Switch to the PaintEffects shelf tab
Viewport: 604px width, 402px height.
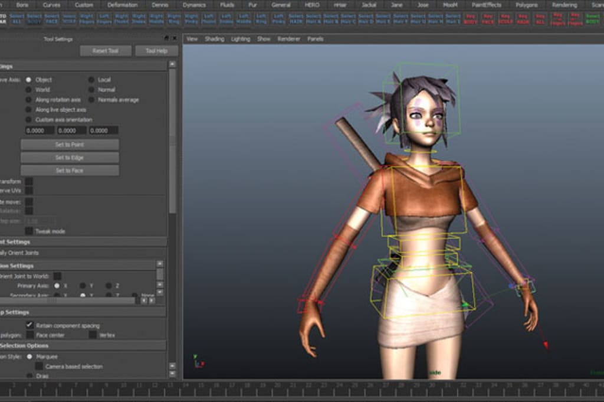pos(487,5)
